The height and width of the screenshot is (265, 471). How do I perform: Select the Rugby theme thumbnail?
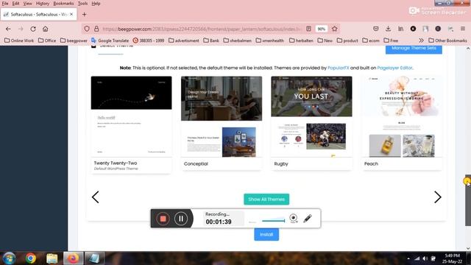tap(311, 116)
